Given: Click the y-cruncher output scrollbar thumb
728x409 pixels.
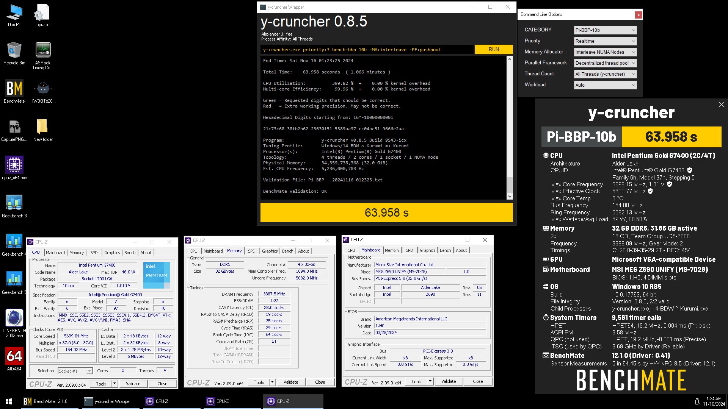Looking at the screenshot, I should (510, 185).
